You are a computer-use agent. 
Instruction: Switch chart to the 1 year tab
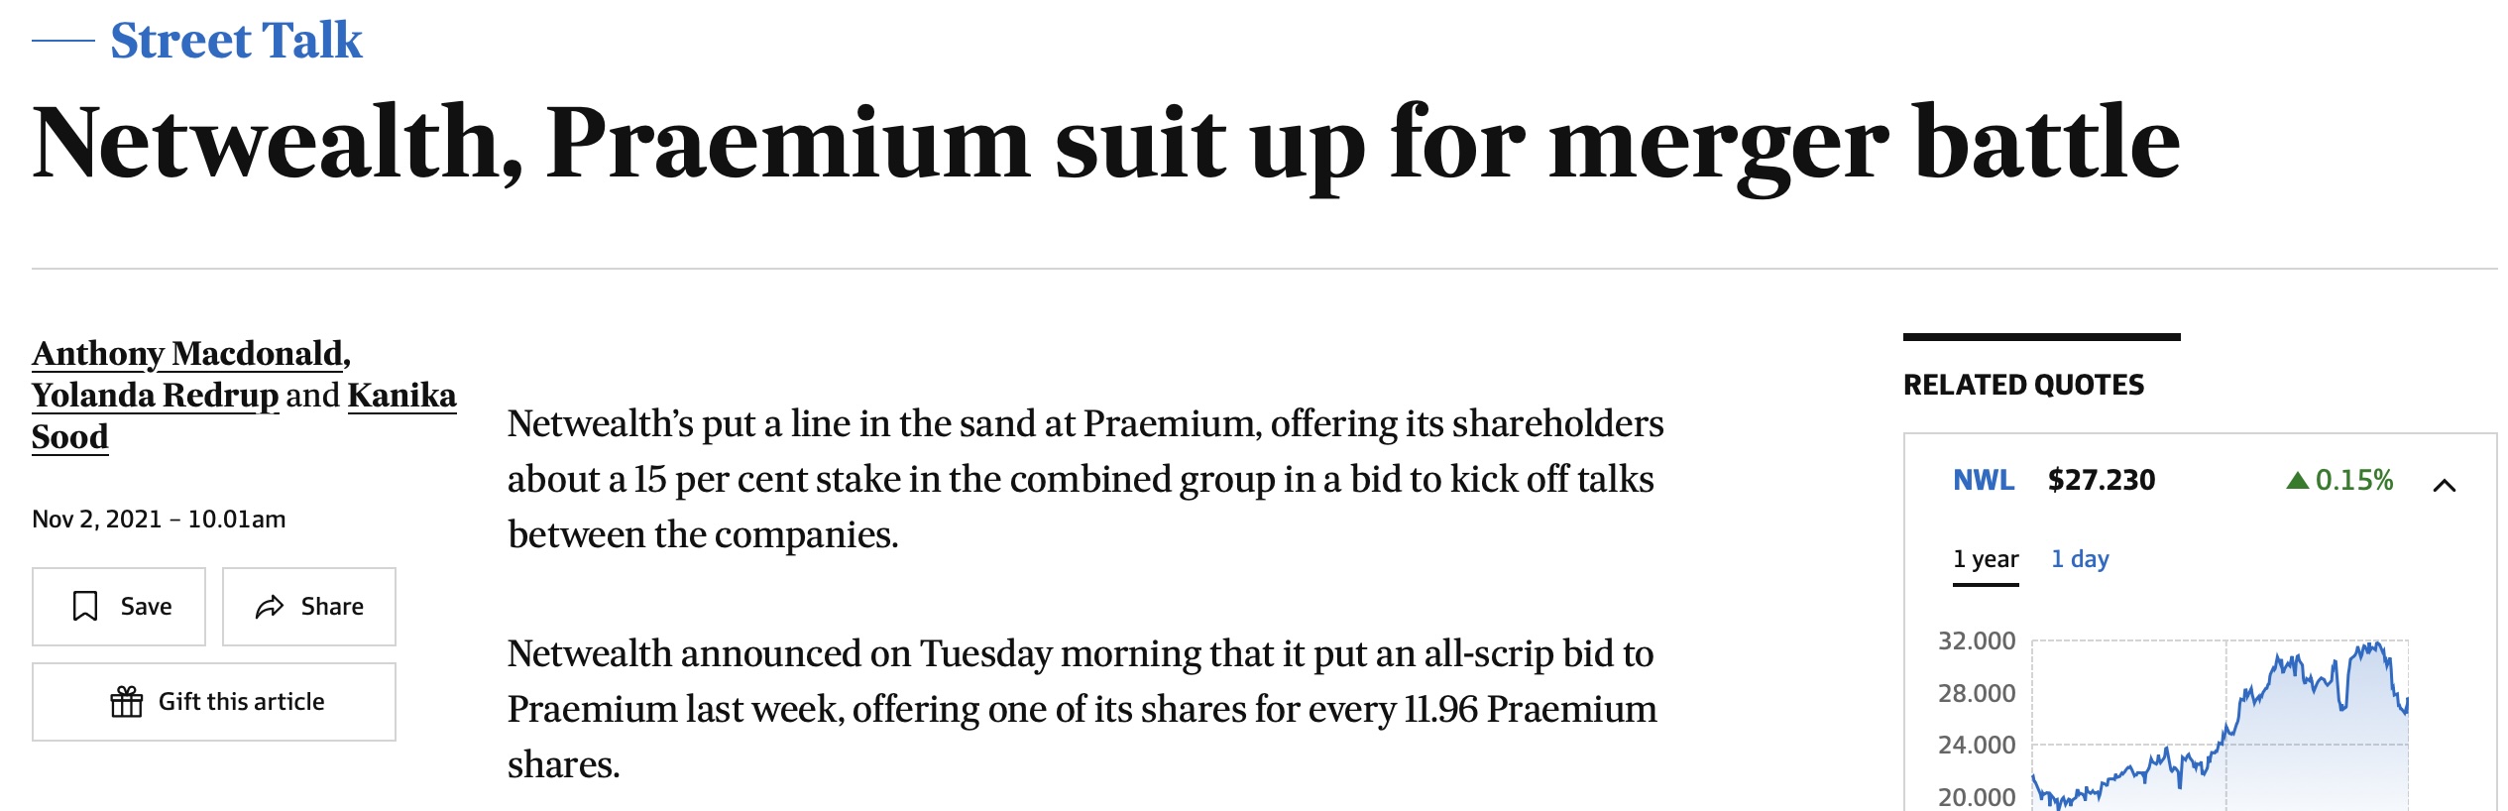coord(1986,560)
